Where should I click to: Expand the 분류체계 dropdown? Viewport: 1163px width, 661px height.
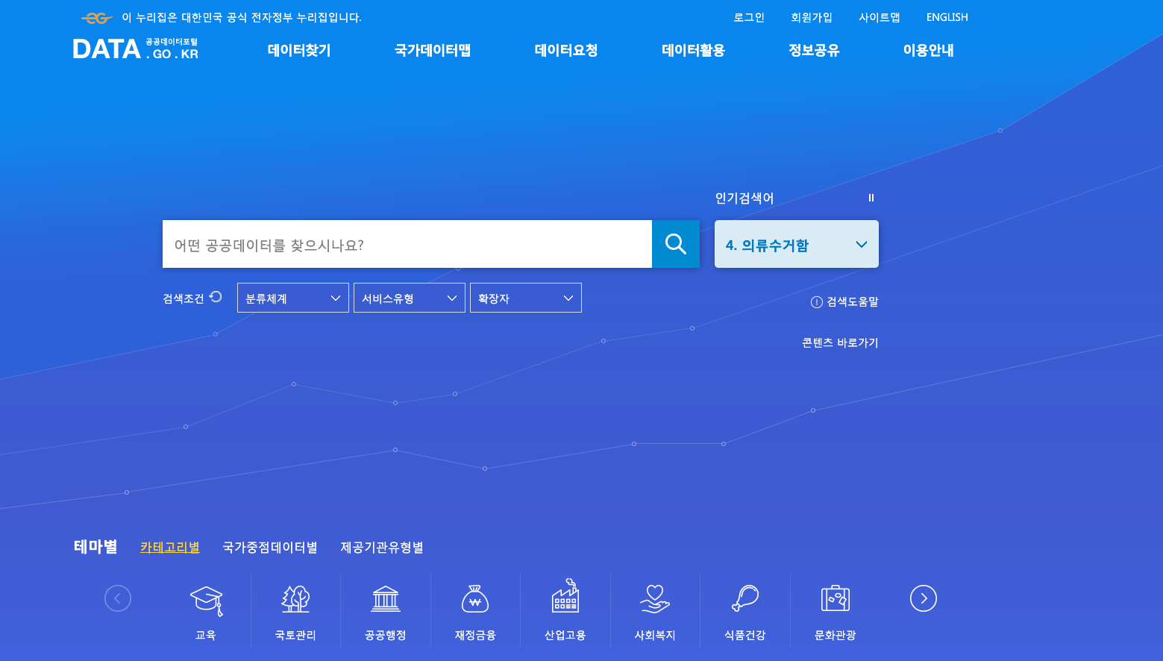click(x=293, y=298)
